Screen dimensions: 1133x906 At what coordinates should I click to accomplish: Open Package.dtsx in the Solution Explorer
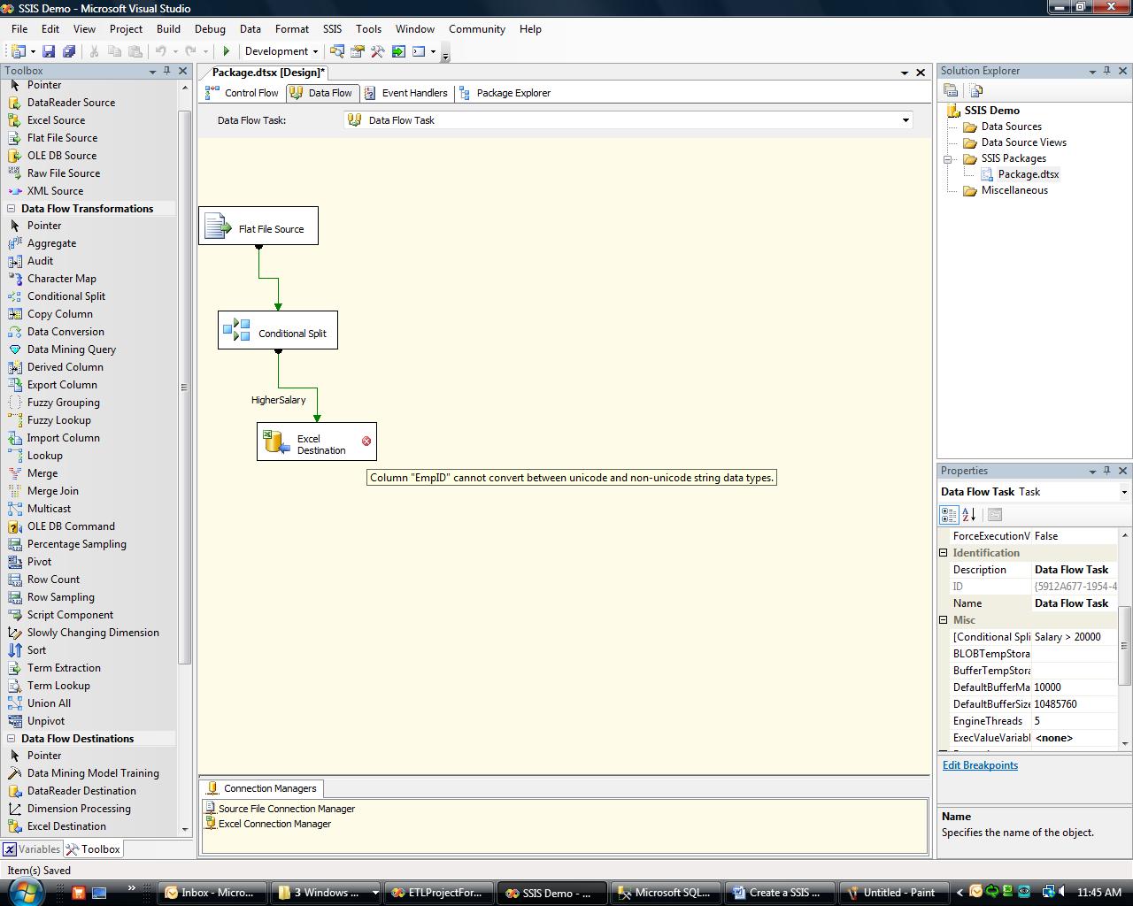1028,174
